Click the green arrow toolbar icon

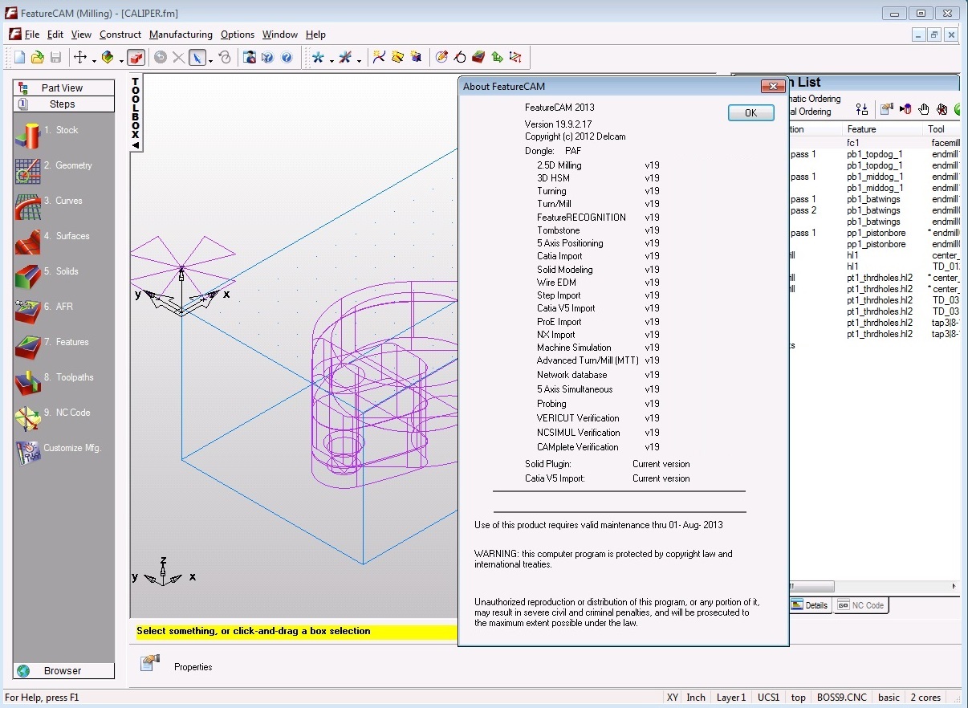click(x=497, y=58)
